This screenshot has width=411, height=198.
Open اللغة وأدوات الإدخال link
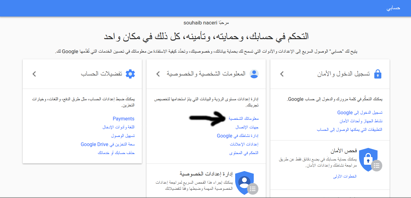[x=119, y=127]
